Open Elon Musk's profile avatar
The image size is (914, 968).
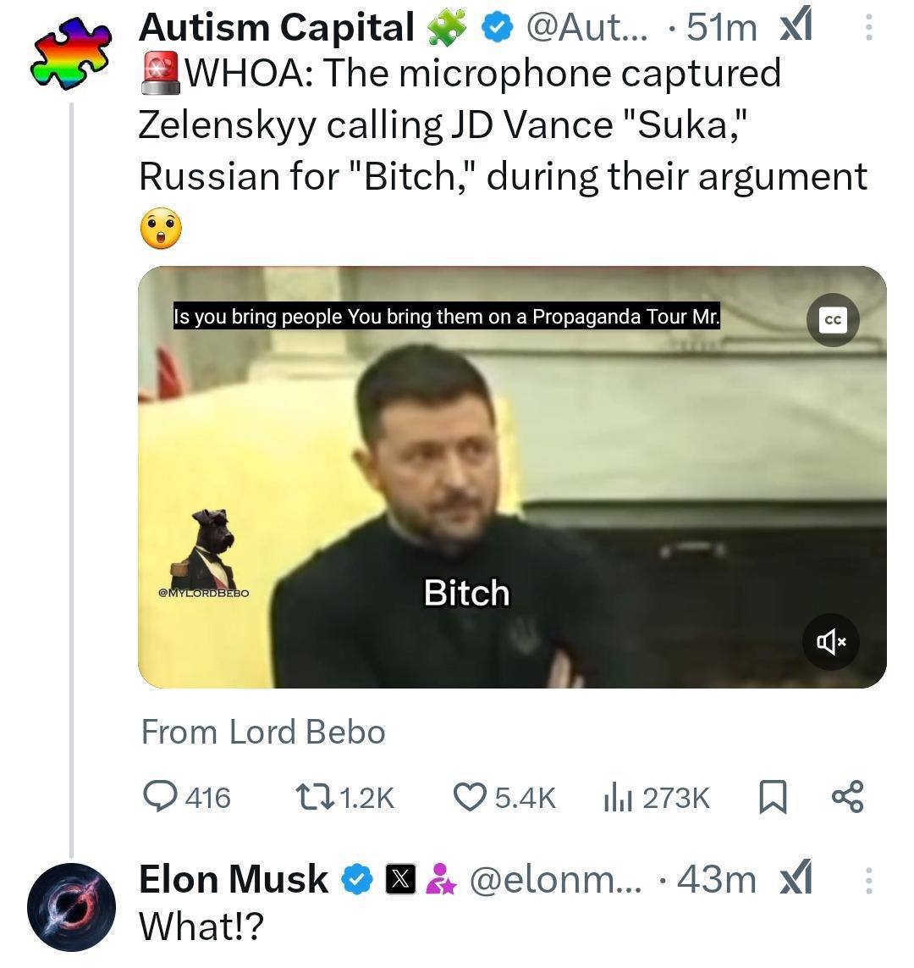pos(71,907)
